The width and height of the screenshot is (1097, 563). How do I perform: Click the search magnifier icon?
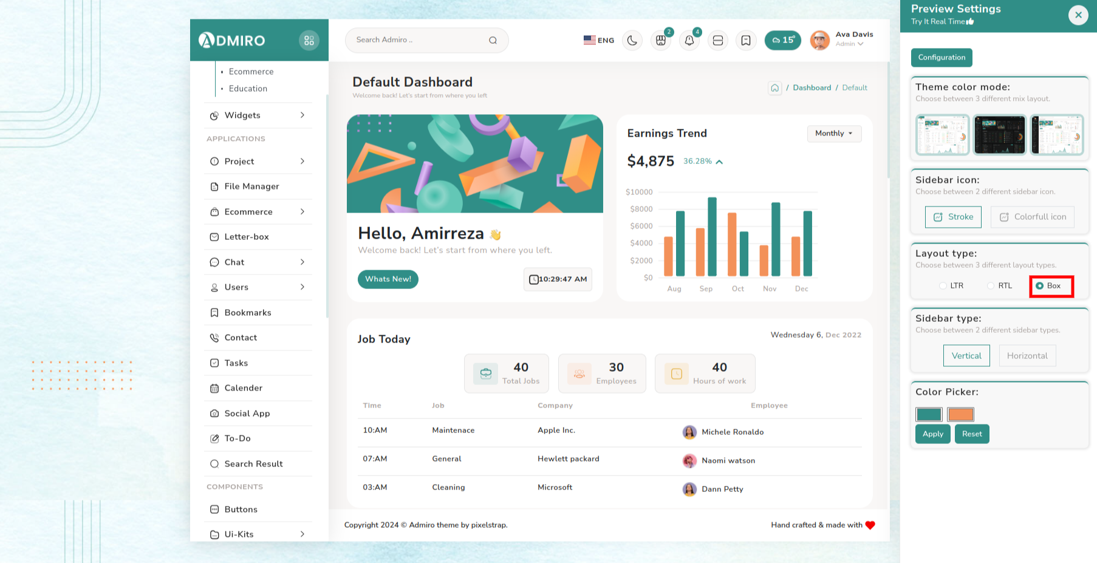[x=493, y=41]
